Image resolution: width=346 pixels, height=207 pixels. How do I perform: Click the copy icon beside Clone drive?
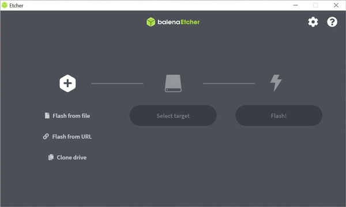pos(51,157)
